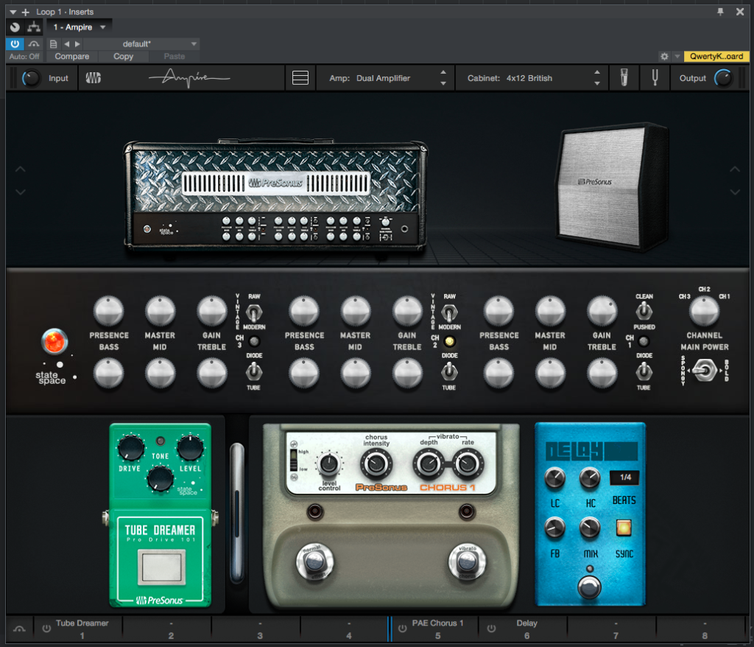
Task: Click the CH 3 Gain knob
Action: tap(211, 311)
